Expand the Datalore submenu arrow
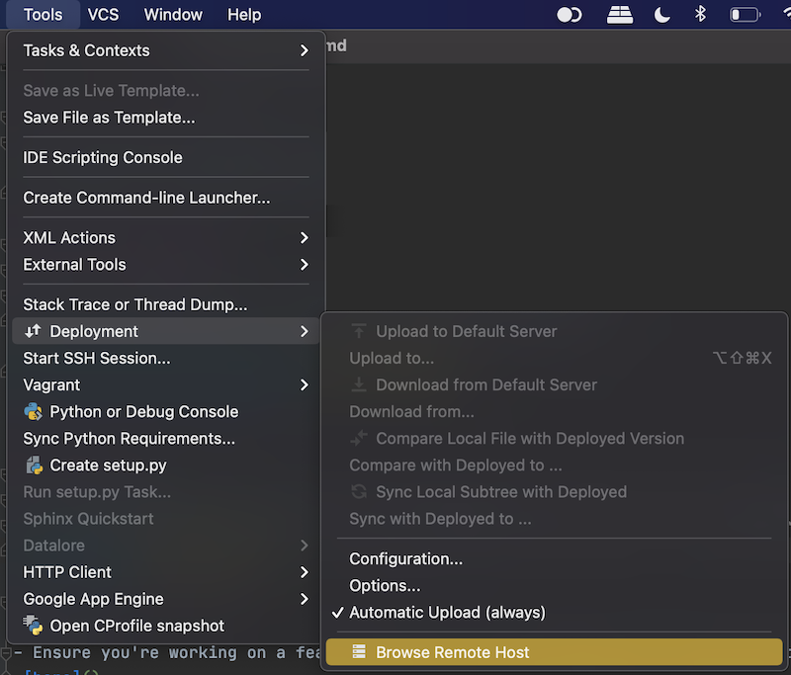 pos(304,546)
